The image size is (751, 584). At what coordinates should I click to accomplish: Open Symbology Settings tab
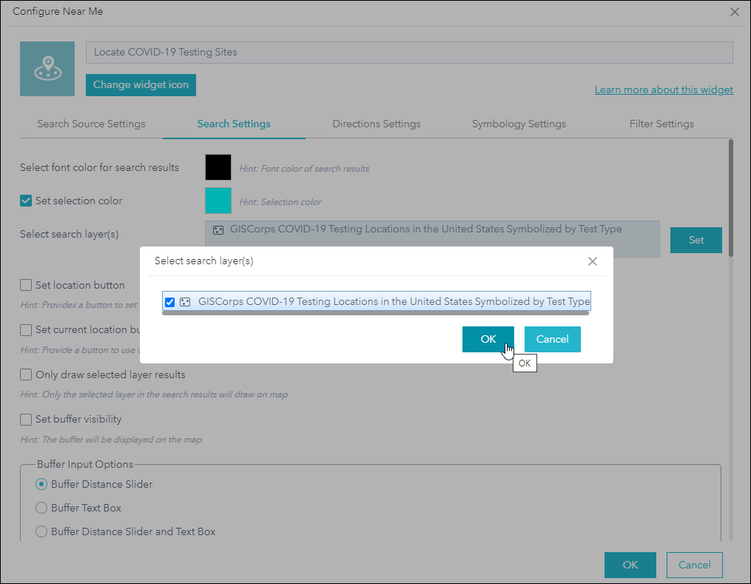518,124
